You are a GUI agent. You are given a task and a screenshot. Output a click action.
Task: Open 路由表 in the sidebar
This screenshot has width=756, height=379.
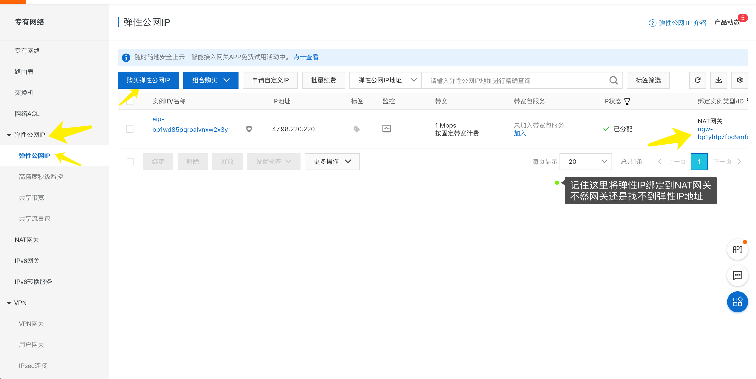click(24, 72)
